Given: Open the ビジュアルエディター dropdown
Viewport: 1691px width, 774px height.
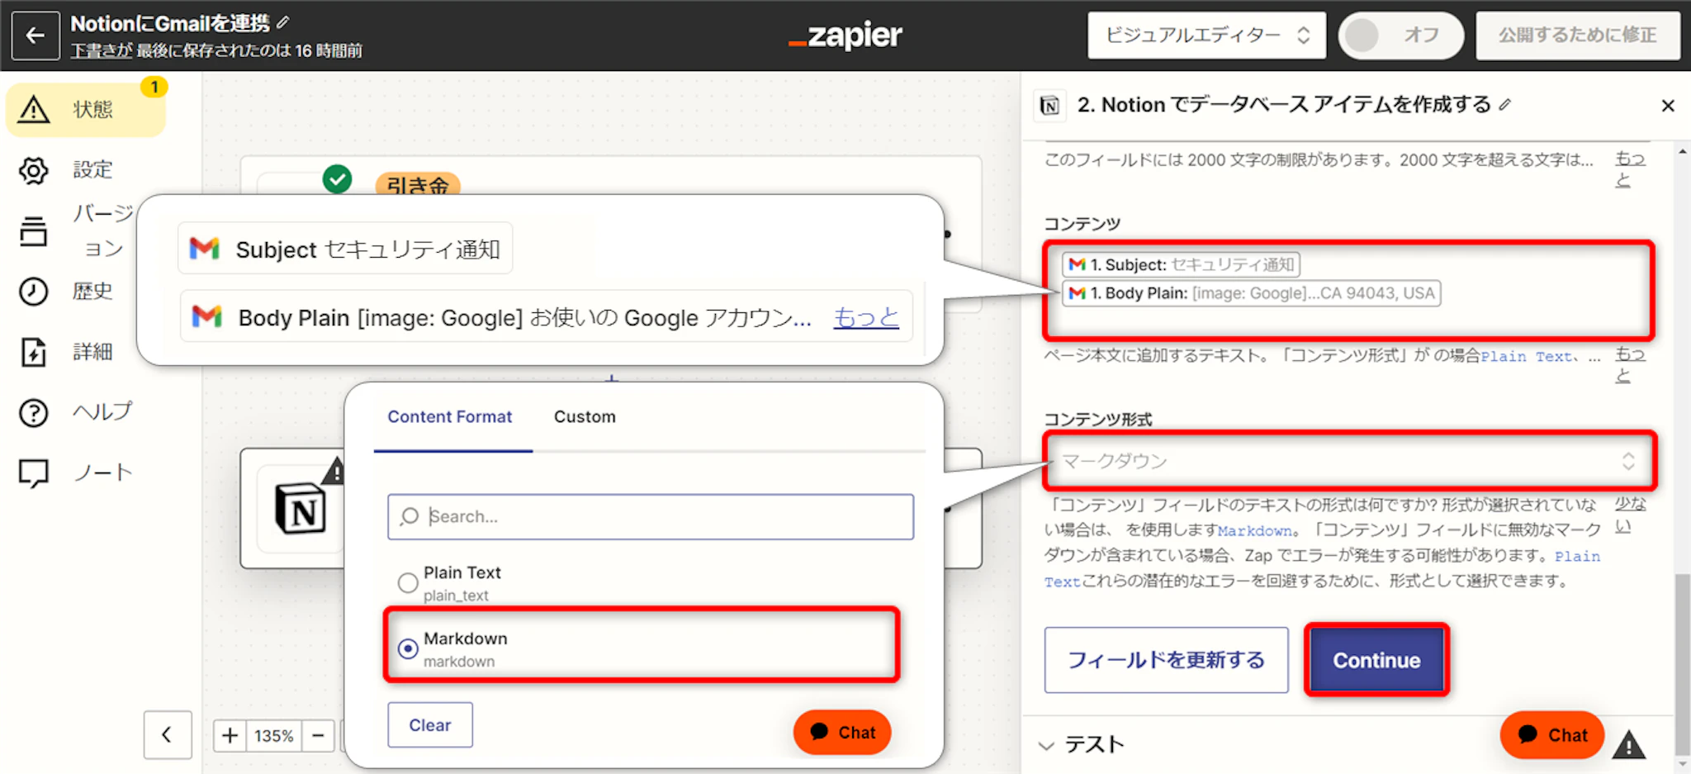Looking at the screenshot, I should (x=1206, y=36).
